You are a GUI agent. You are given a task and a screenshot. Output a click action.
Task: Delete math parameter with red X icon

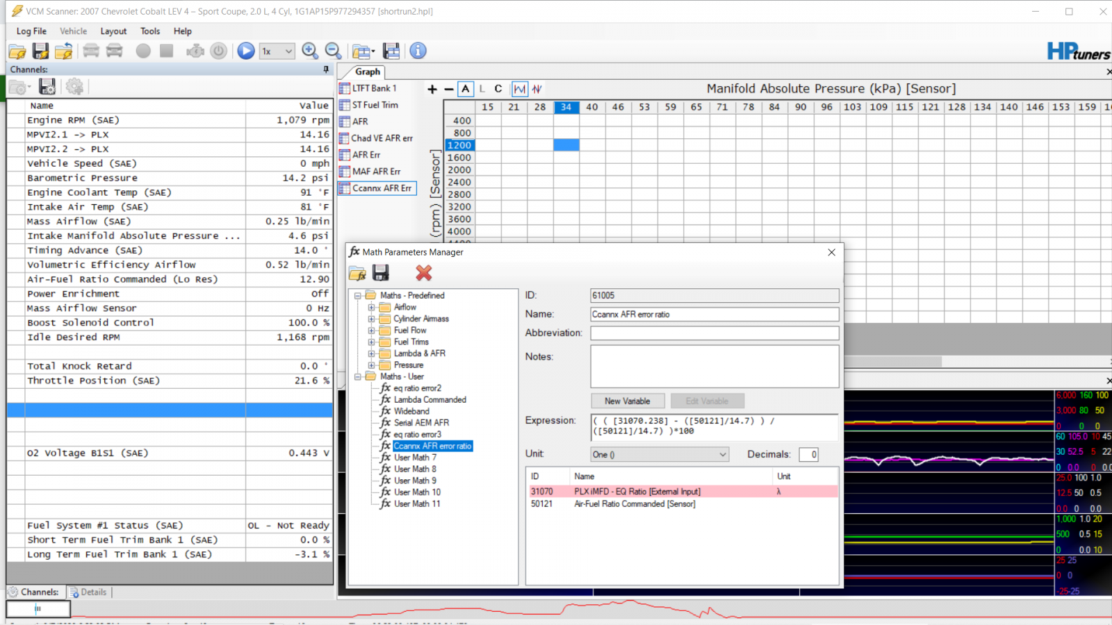(424, 273)
